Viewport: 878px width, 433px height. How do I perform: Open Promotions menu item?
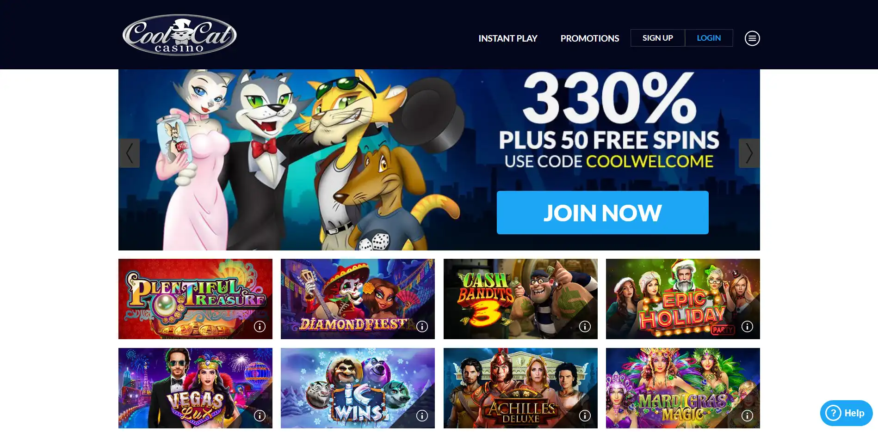tap(589, 38)
